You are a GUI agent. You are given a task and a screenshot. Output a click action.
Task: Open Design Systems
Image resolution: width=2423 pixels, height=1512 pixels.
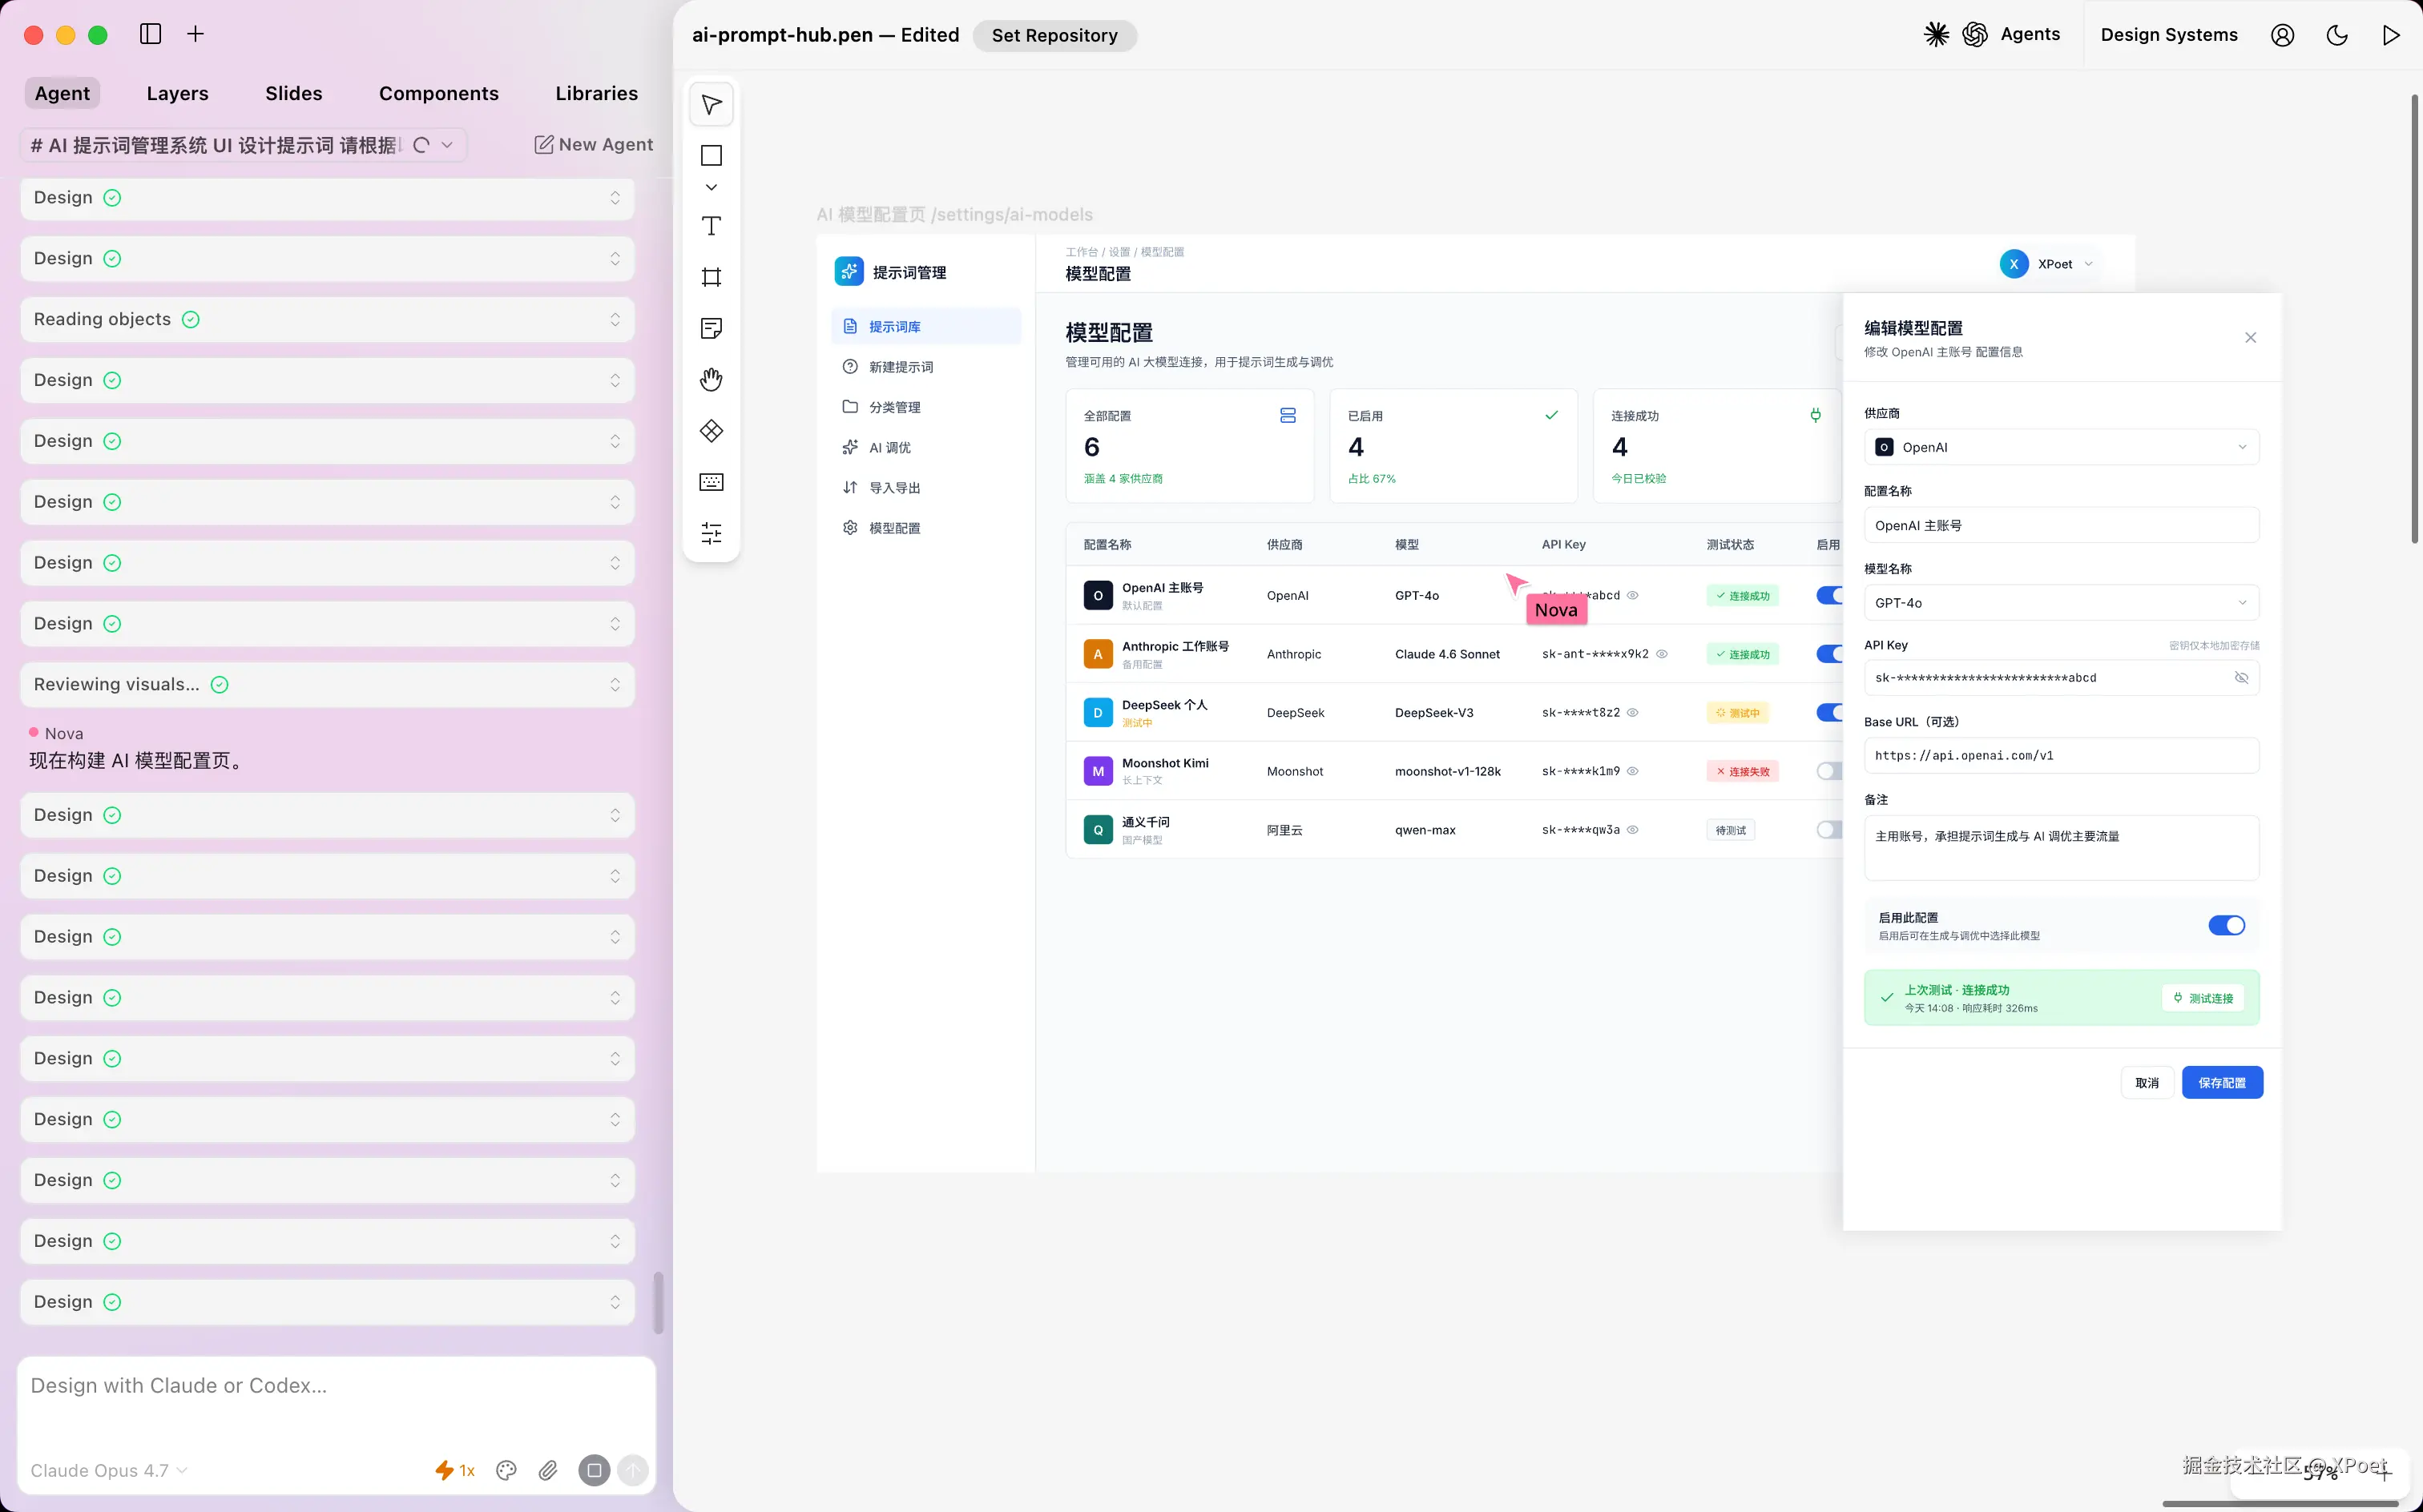coord(2169,35)
